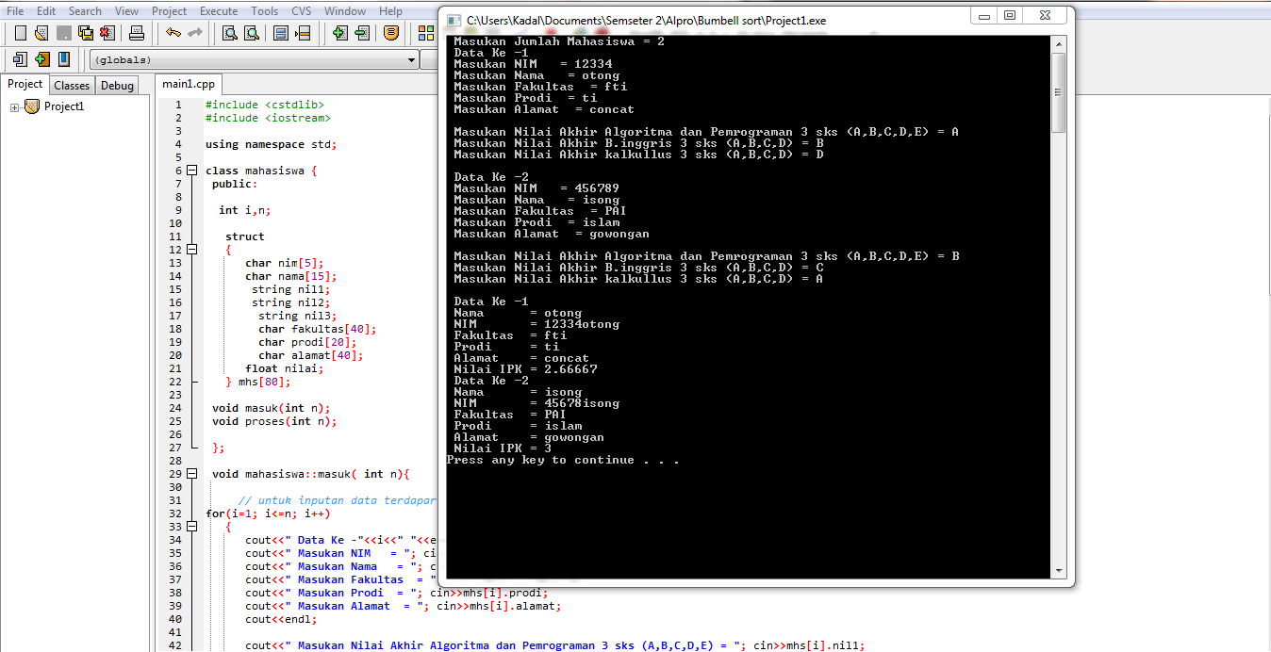This screenshot has height=652, width=1271.
Task: Click the Go to line icon
Action: [x=303, y=33]
